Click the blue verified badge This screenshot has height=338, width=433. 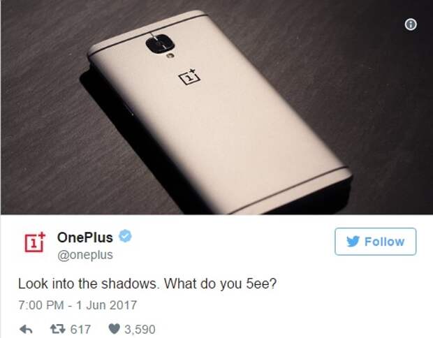[125, 236]
